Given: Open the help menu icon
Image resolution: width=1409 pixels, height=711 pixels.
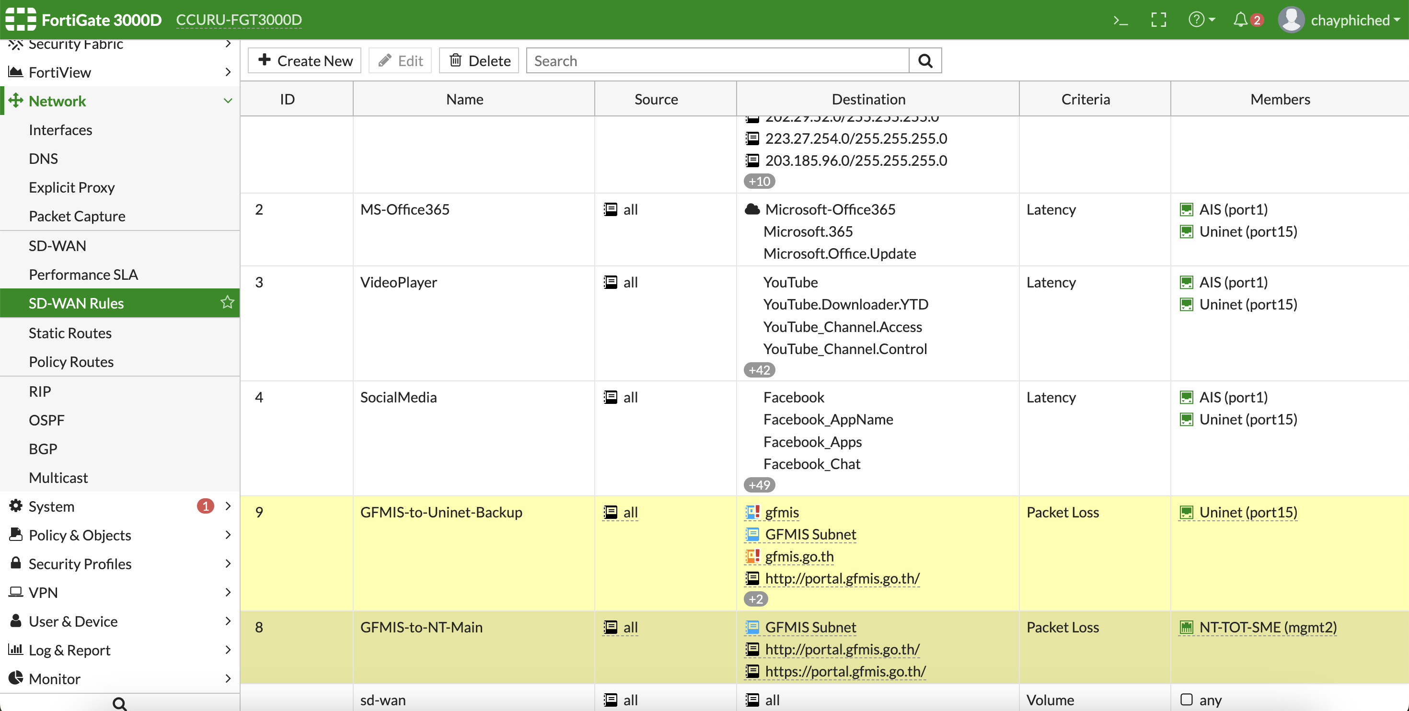Looking at the screenshot, I should tap(1201, 20).
